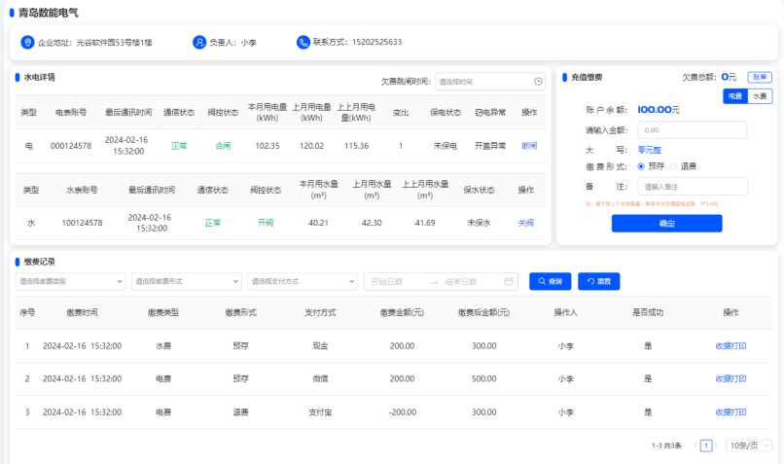784x464 pixels.
Task: Click the enterprise address location icon
Action: pos(28,43)
